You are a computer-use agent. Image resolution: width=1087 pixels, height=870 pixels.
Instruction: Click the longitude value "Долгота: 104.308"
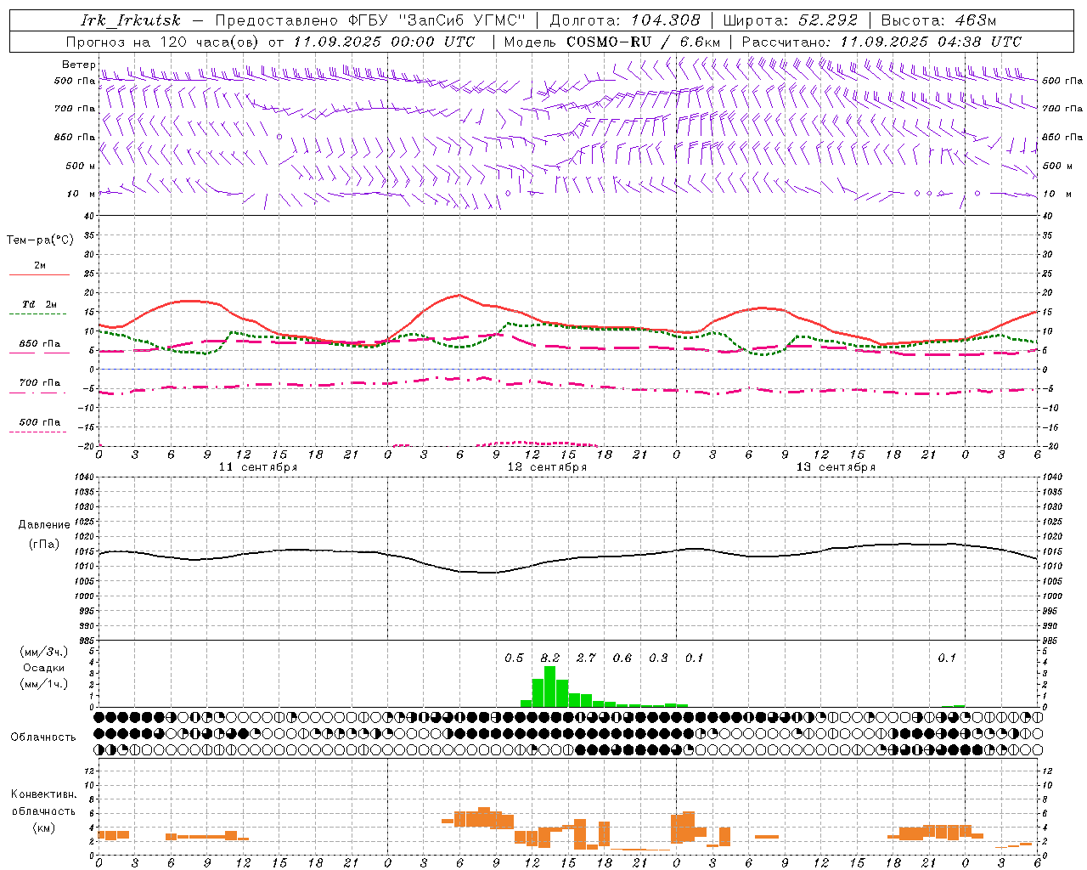(625, 20)
